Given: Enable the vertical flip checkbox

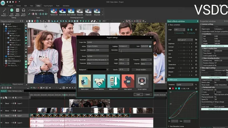Looking at the screenshot, I should coord(188,33).
